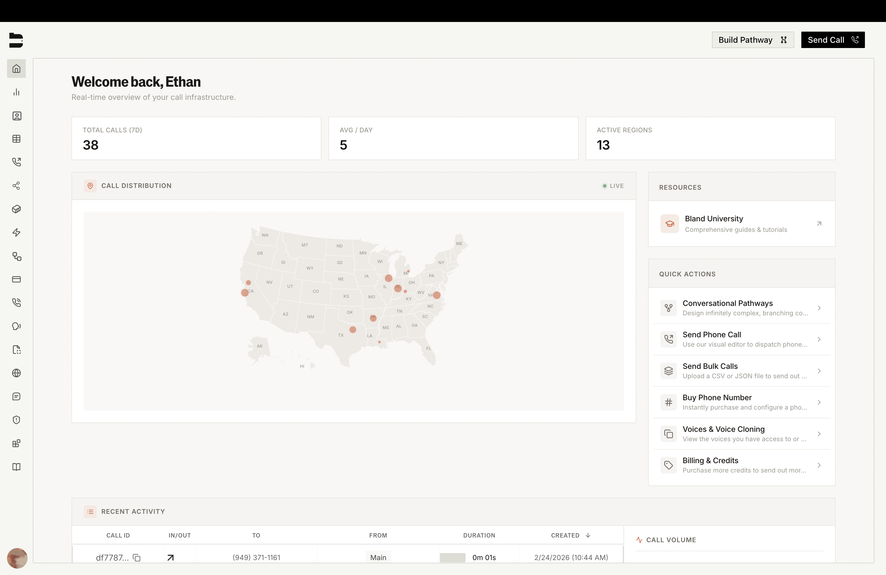Viewport: 886px width, 575px height.
Task: Go to the Home sidebar tab
Action: click(16, 69)
